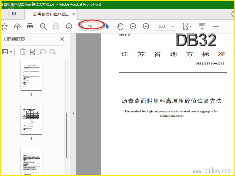Select page 4 thumbnail
235x176 pixels.
click(31, 75)
